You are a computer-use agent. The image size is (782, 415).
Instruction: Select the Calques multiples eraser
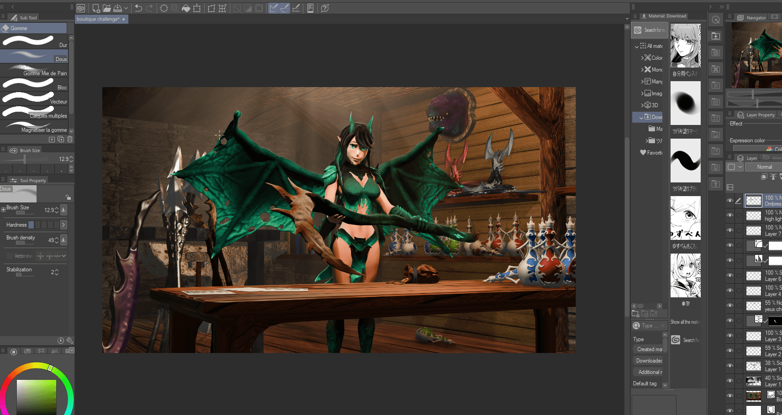[34, 112]
